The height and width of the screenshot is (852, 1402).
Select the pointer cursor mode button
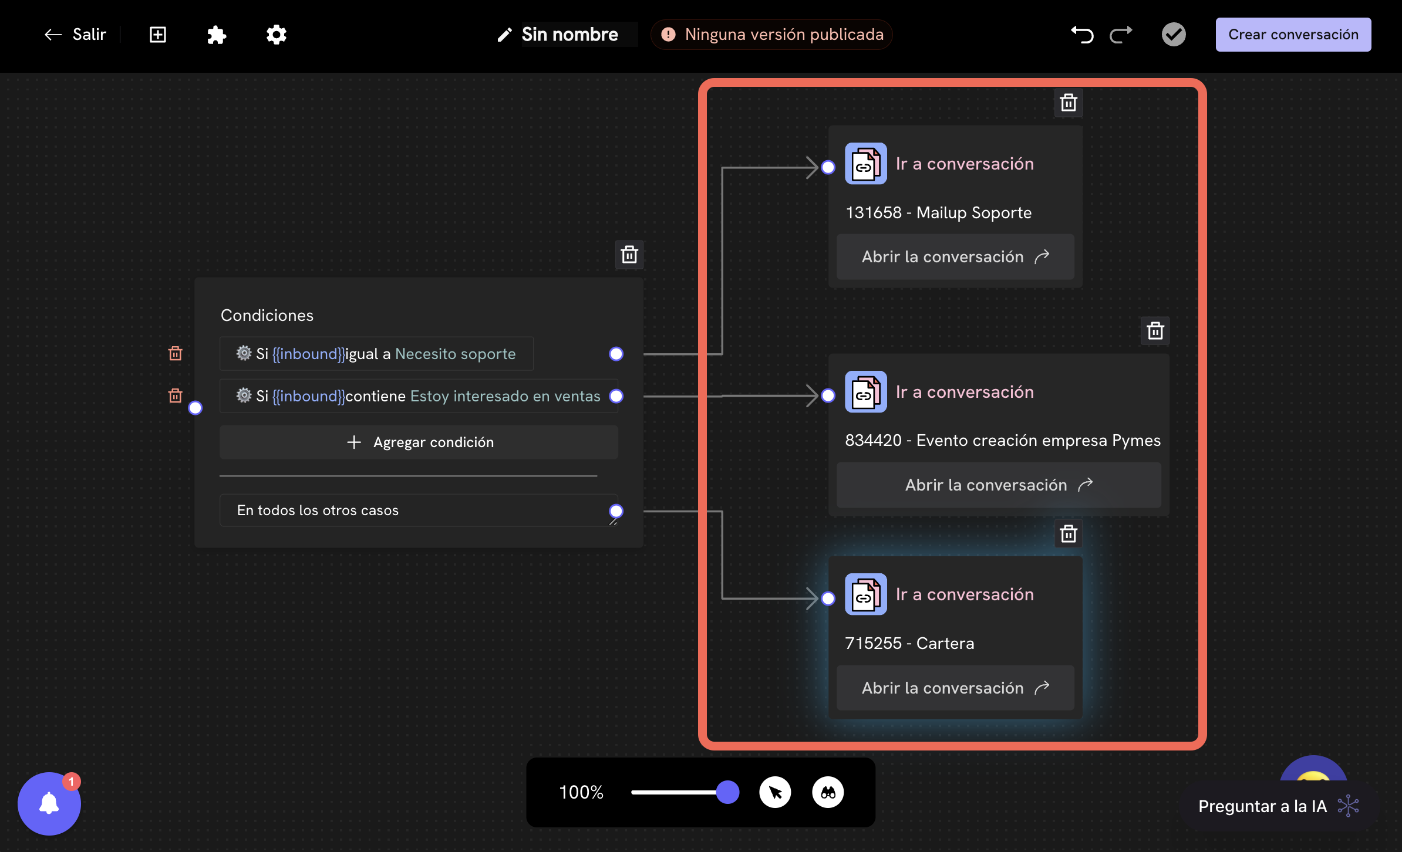[x=775, y=793]
